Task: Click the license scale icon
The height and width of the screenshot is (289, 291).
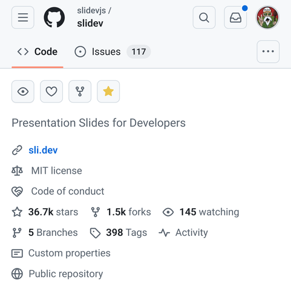Action: pos(17,171)
